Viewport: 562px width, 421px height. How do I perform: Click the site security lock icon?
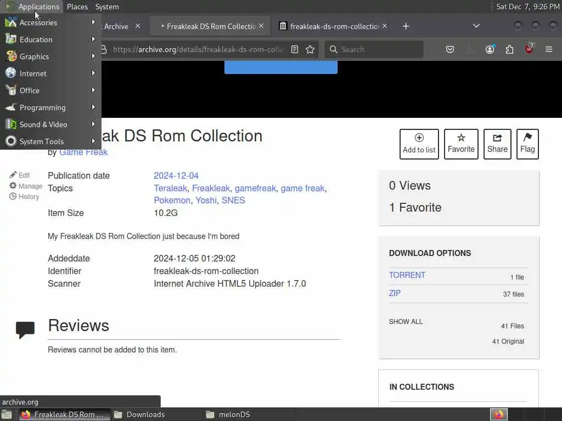pos(104,49)
